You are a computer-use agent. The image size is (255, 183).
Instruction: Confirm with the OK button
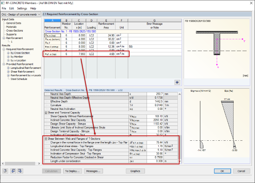click(222, 171)
